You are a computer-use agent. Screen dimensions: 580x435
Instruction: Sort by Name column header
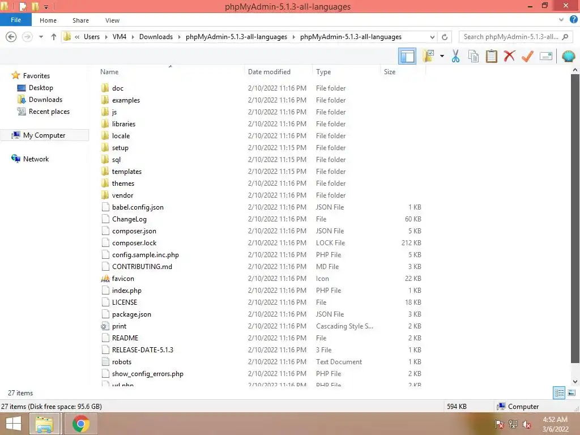pos(109,72)
